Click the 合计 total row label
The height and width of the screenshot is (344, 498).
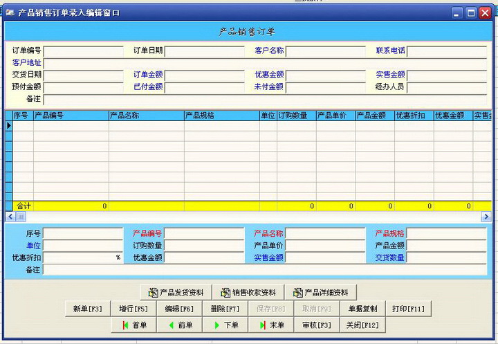[x=23, y=206]
